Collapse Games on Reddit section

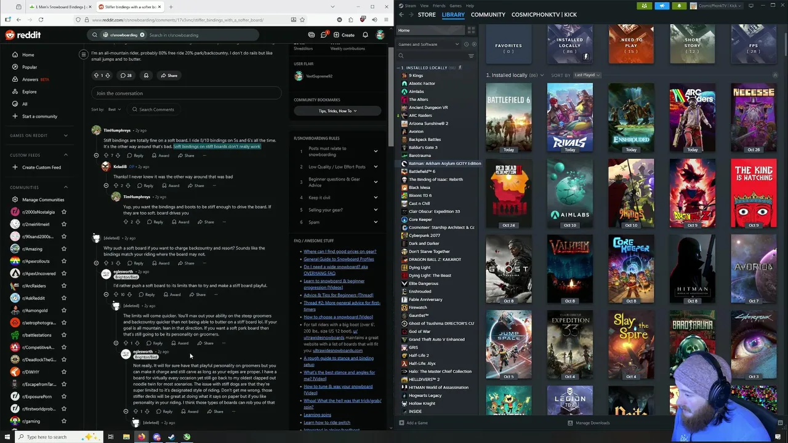tap(66, 135)
